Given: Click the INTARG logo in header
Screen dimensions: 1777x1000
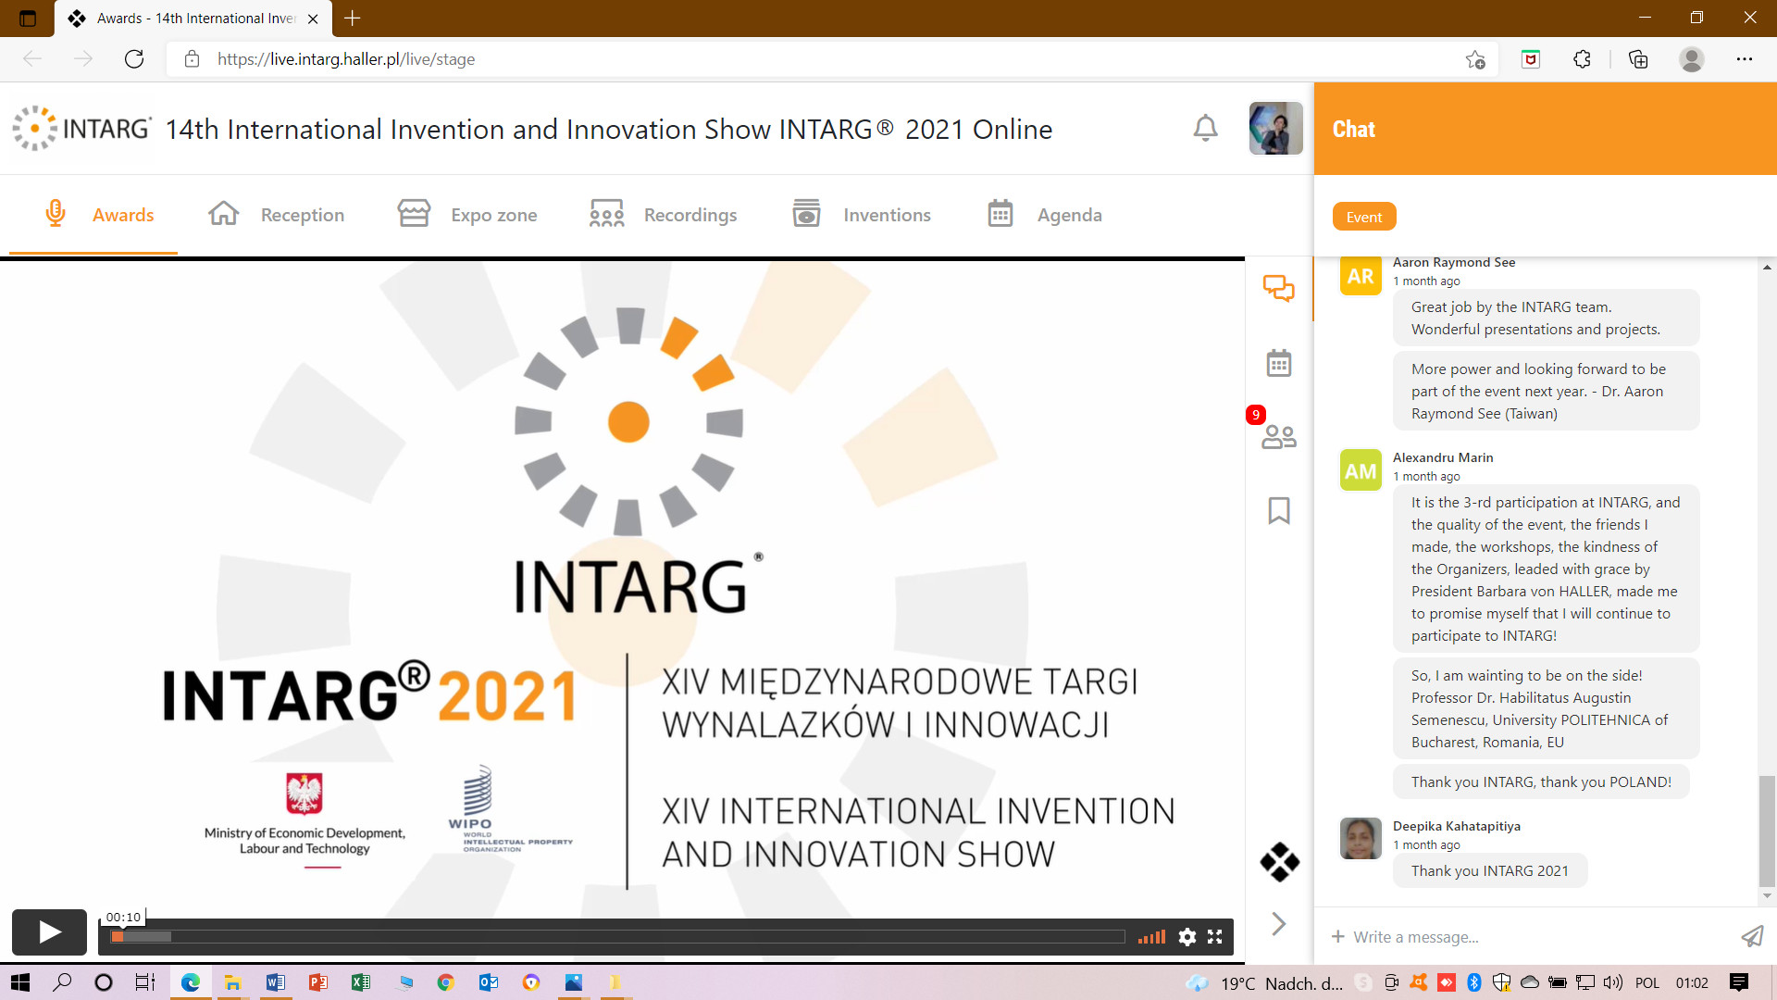Looking at the screenshot, I should pyautogui.click(x=81, y=129).
